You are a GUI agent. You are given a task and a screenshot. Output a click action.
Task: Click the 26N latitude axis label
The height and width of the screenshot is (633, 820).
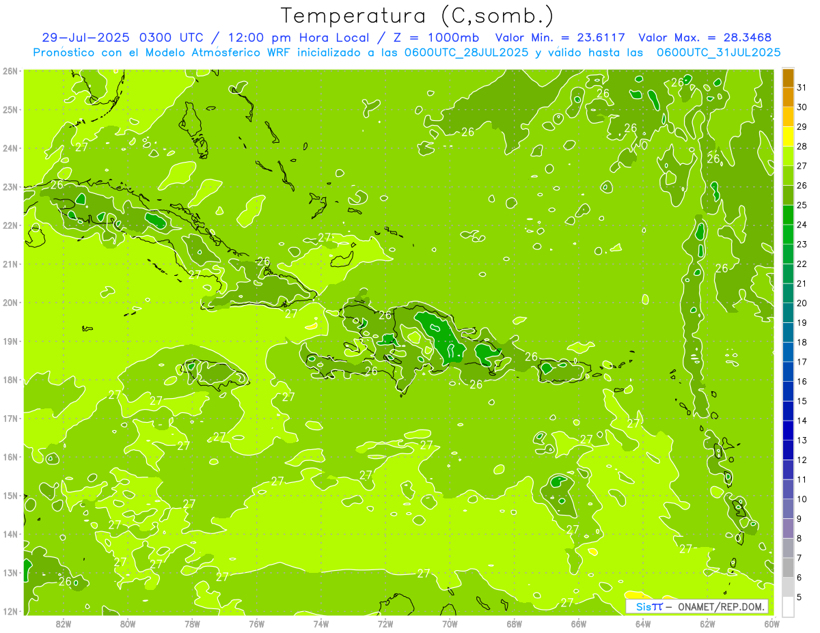tap(10, 71)
